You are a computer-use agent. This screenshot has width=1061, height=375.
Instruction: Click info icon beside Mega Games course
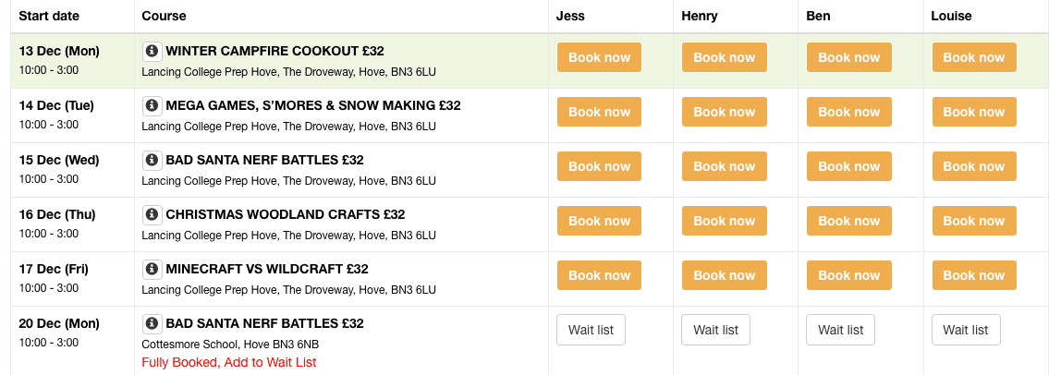point(152,105)
